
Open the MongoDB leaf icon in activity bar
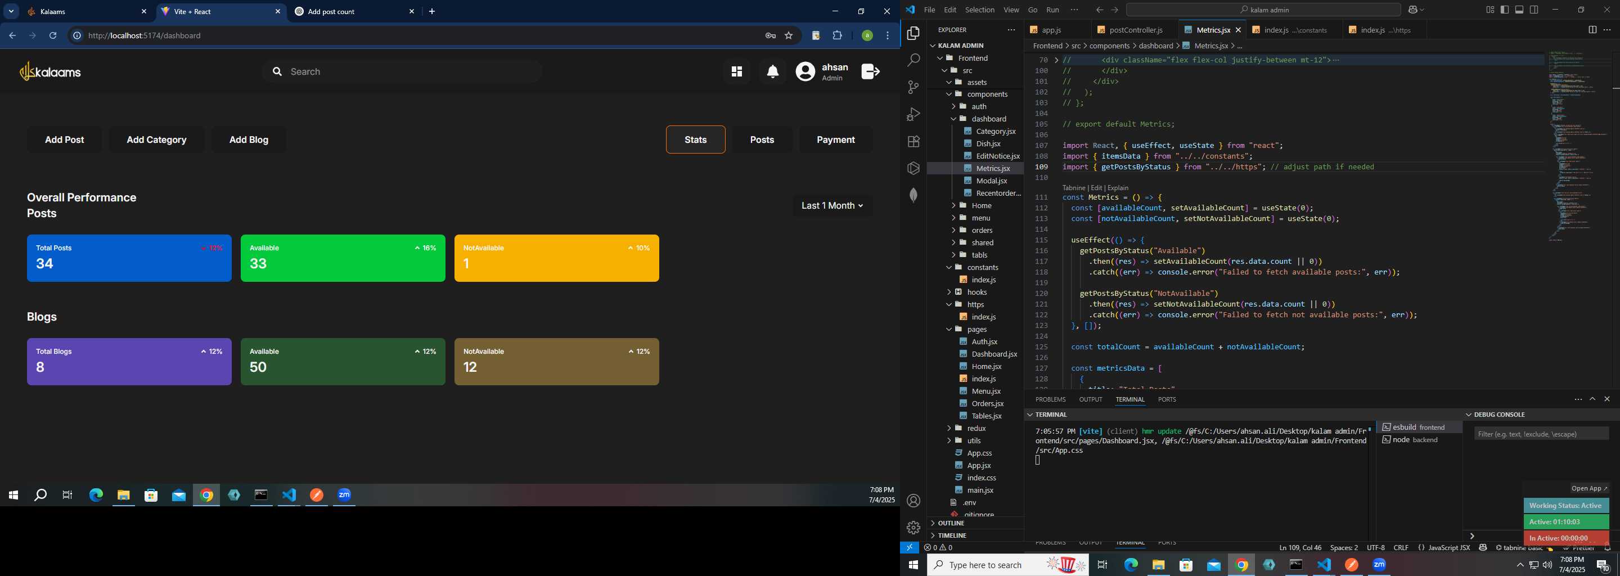click(913, 196)
